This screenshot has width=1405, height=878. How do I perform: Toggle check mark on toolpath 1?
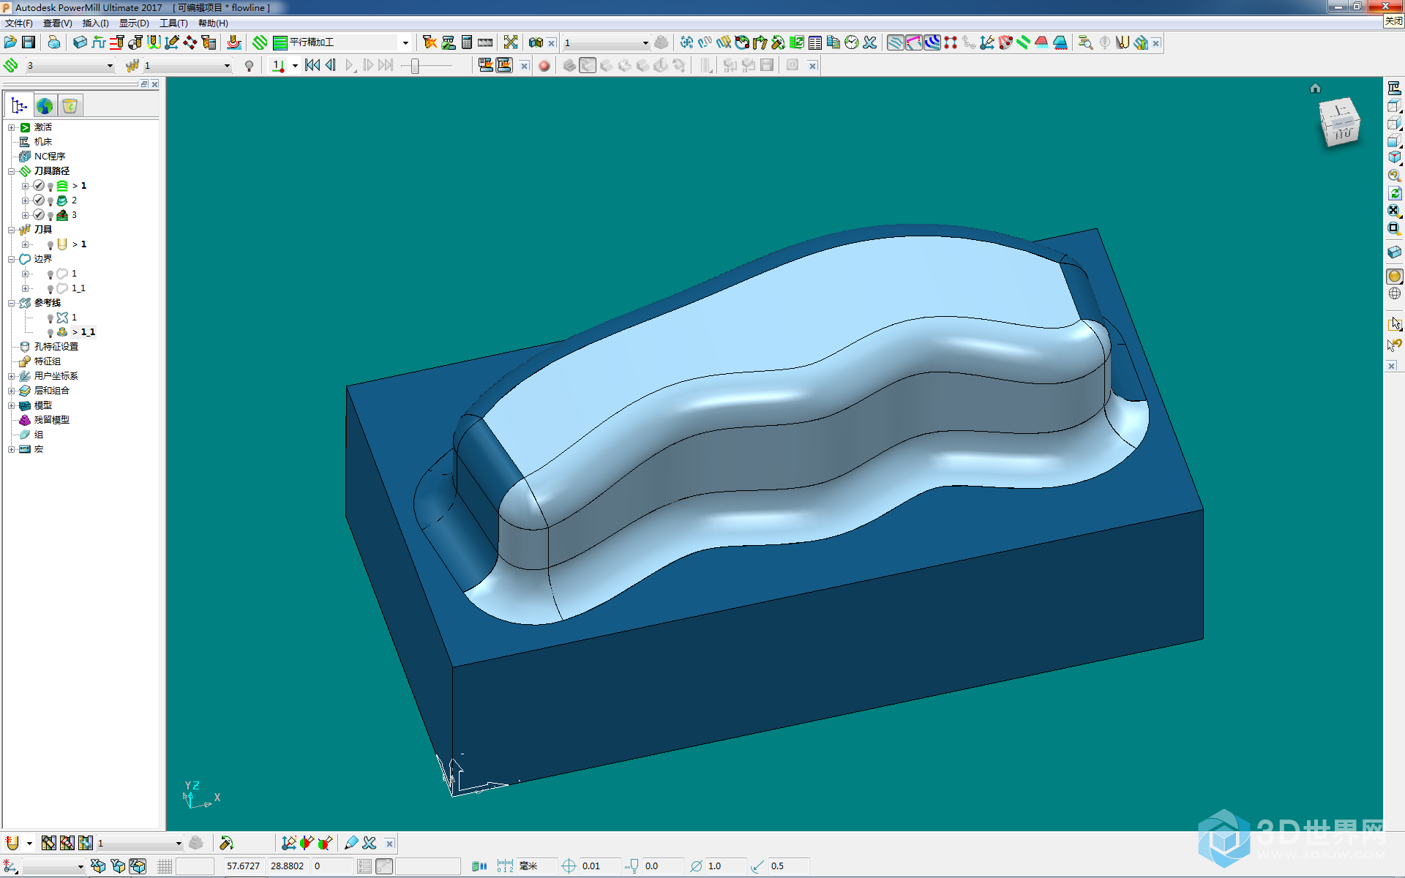39,186
